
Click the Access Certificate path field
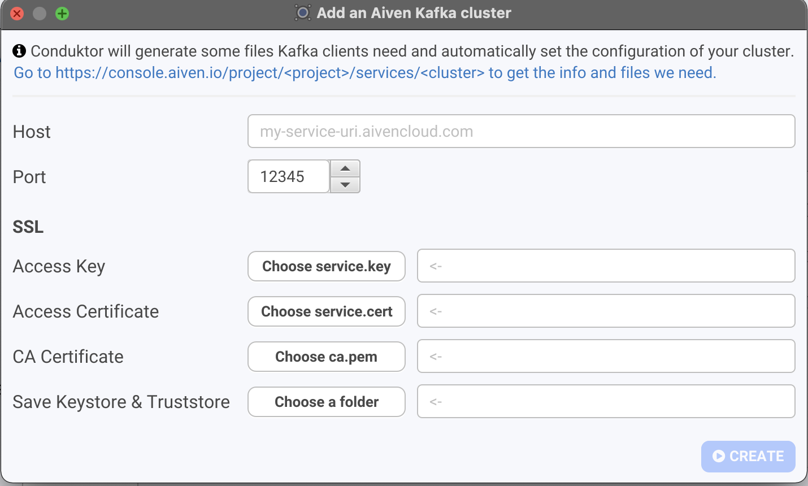coord(606,311)
